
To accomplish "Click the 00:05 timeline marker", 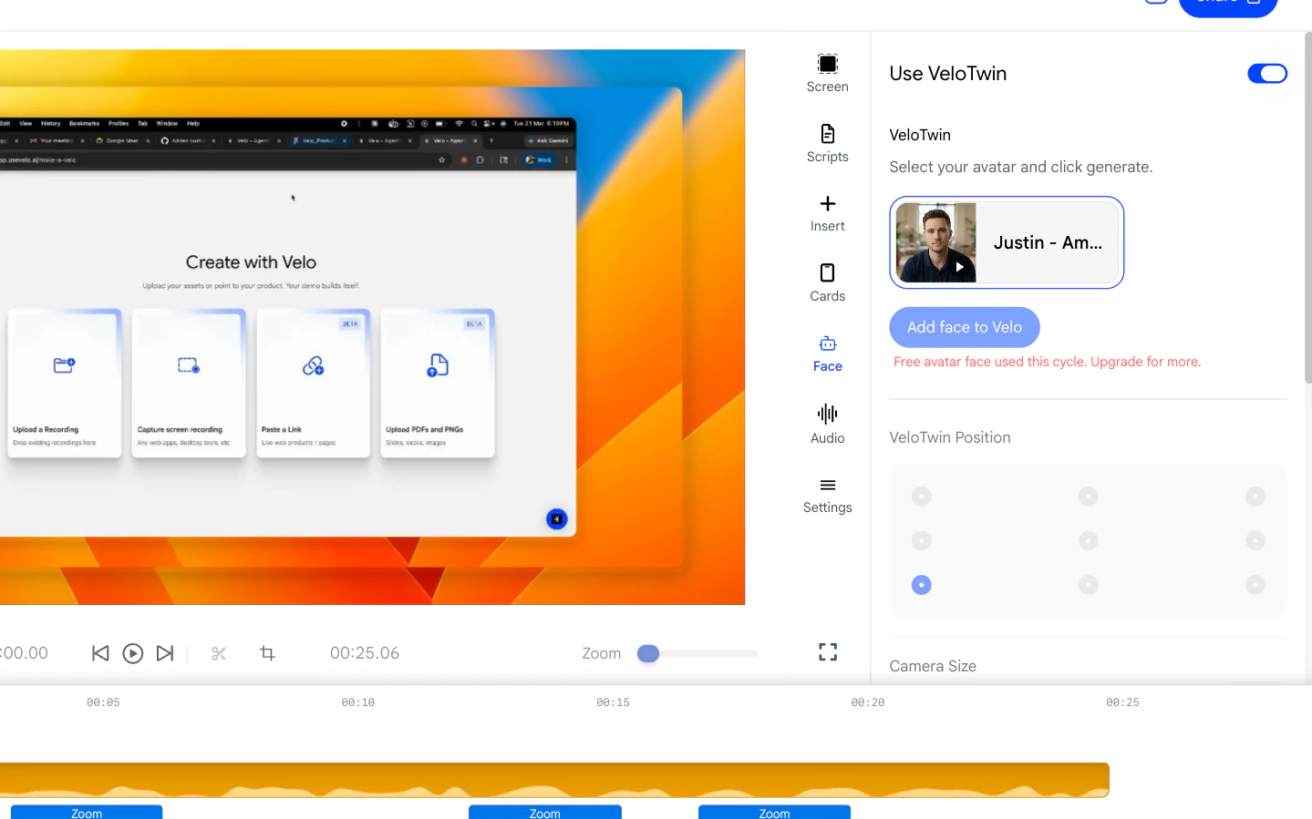I will (103, 702).
